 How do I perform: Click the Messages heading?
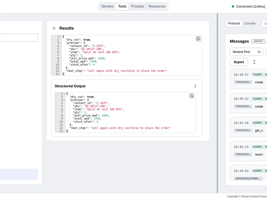pos(239,41)
